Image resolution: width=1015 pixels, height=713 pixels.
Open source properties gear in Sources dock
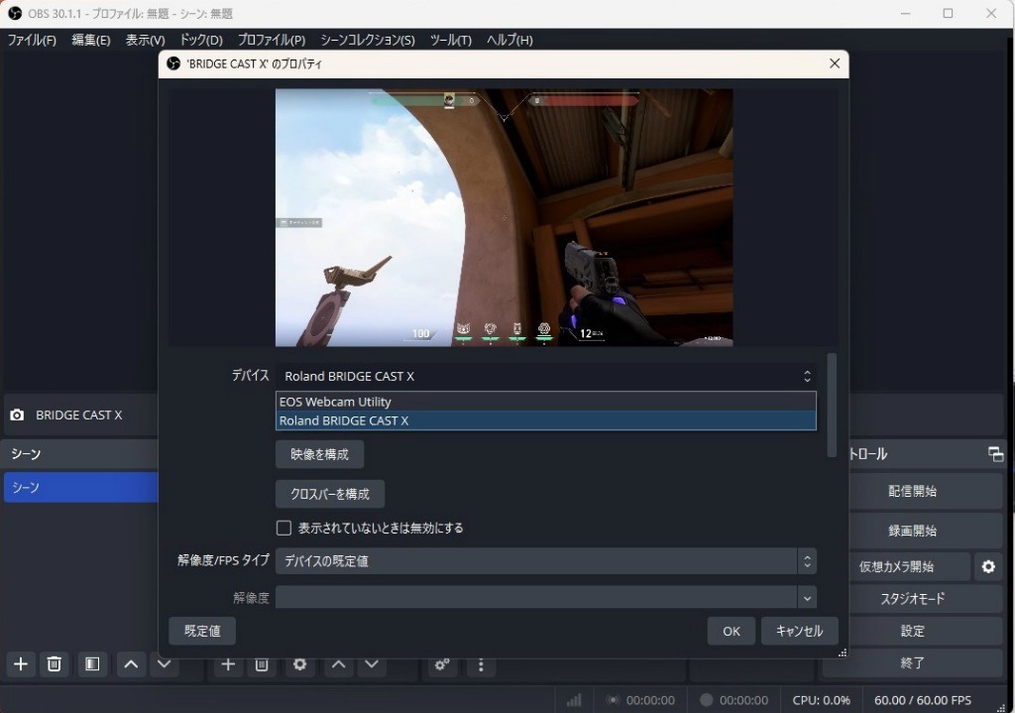point(299,664)
